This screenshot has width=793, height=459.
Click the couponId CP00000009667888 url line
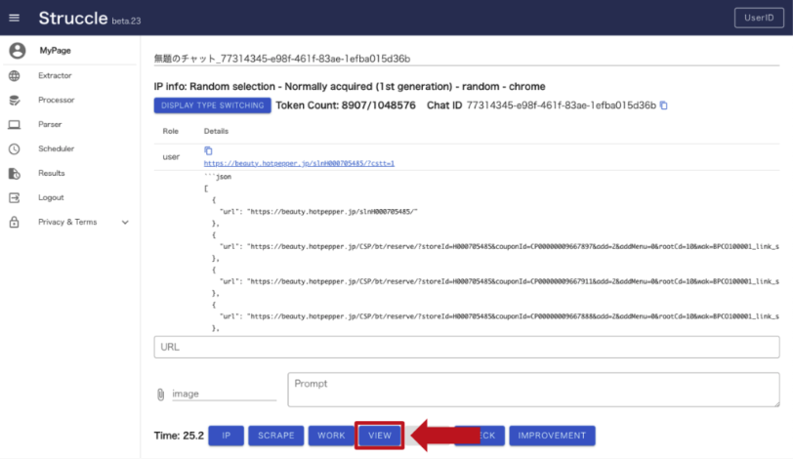point(499,316)
